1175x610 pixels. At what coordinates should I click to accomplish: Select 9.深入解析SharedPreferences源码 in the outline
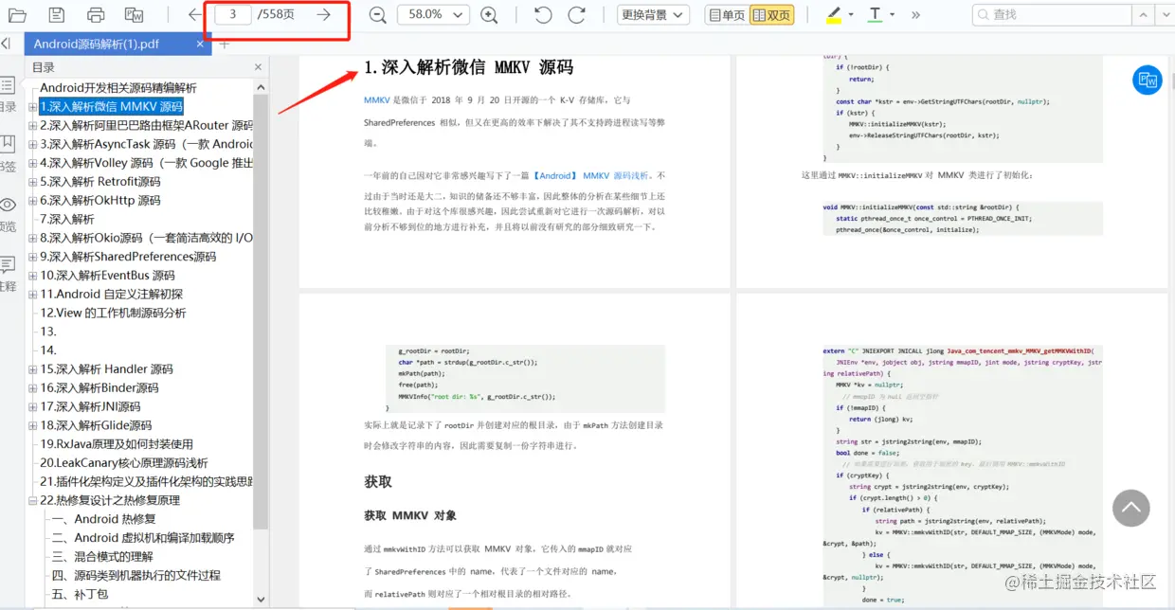128,257
